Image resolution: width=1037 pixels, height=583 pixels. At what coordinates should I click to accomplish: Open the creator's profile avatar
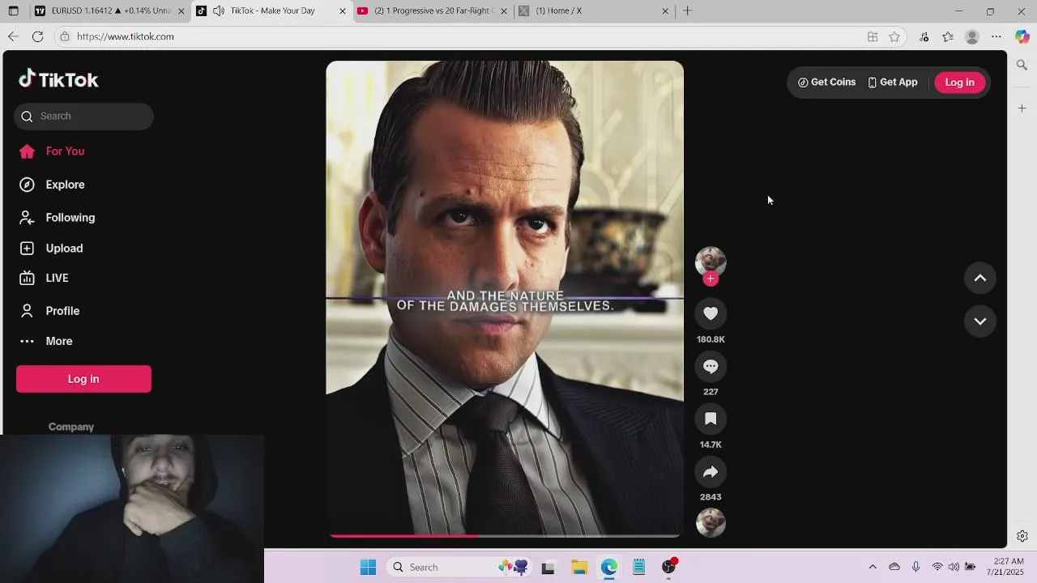point(711,262)
